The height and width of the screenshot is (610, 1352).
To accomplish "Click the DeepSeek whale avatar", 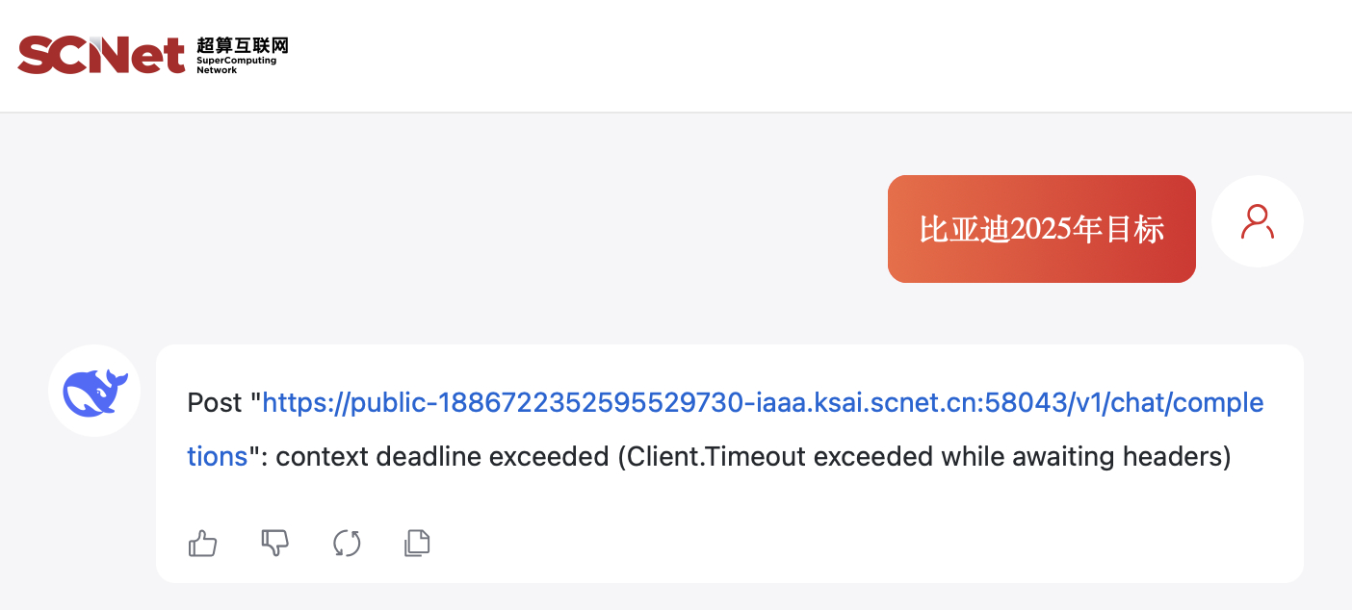I will (94, 391).
